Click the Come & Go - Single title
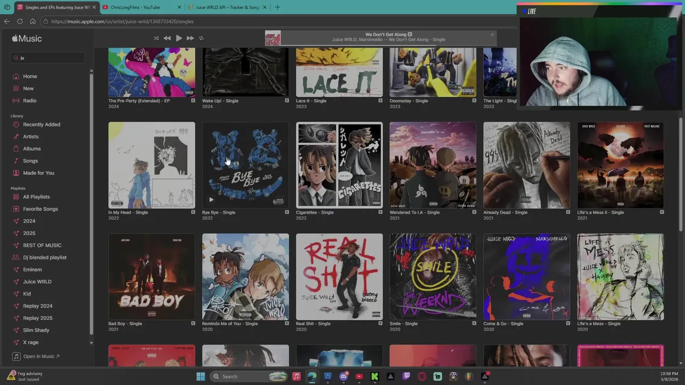 coord(503,324)
